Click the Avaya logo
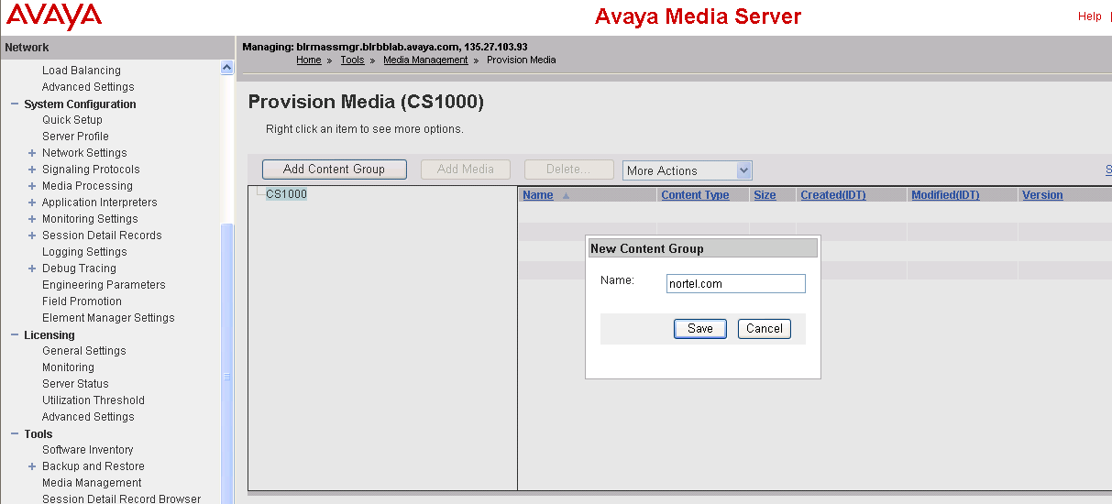1112x504 pixels. tap(54, 16)
